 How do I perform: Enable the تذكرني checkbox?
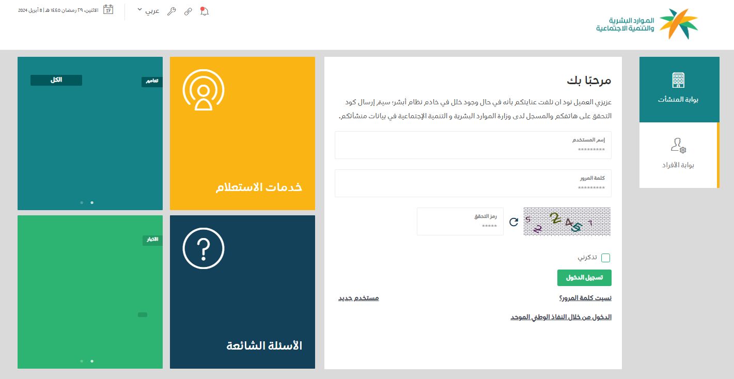pos(605,258)
